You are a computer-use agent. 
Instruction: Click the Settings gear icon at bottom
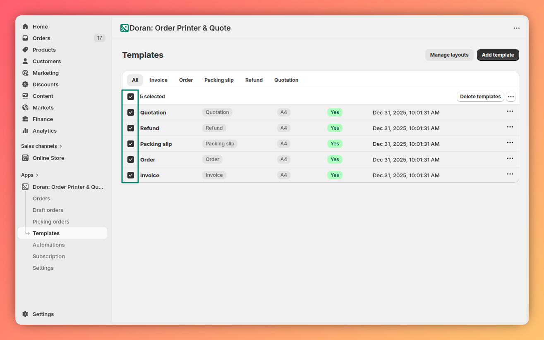pos(25,314)
